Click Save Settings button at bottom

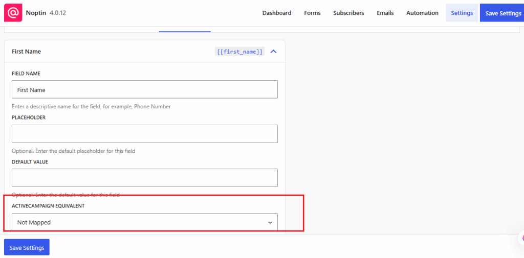(x=27, y=247)
